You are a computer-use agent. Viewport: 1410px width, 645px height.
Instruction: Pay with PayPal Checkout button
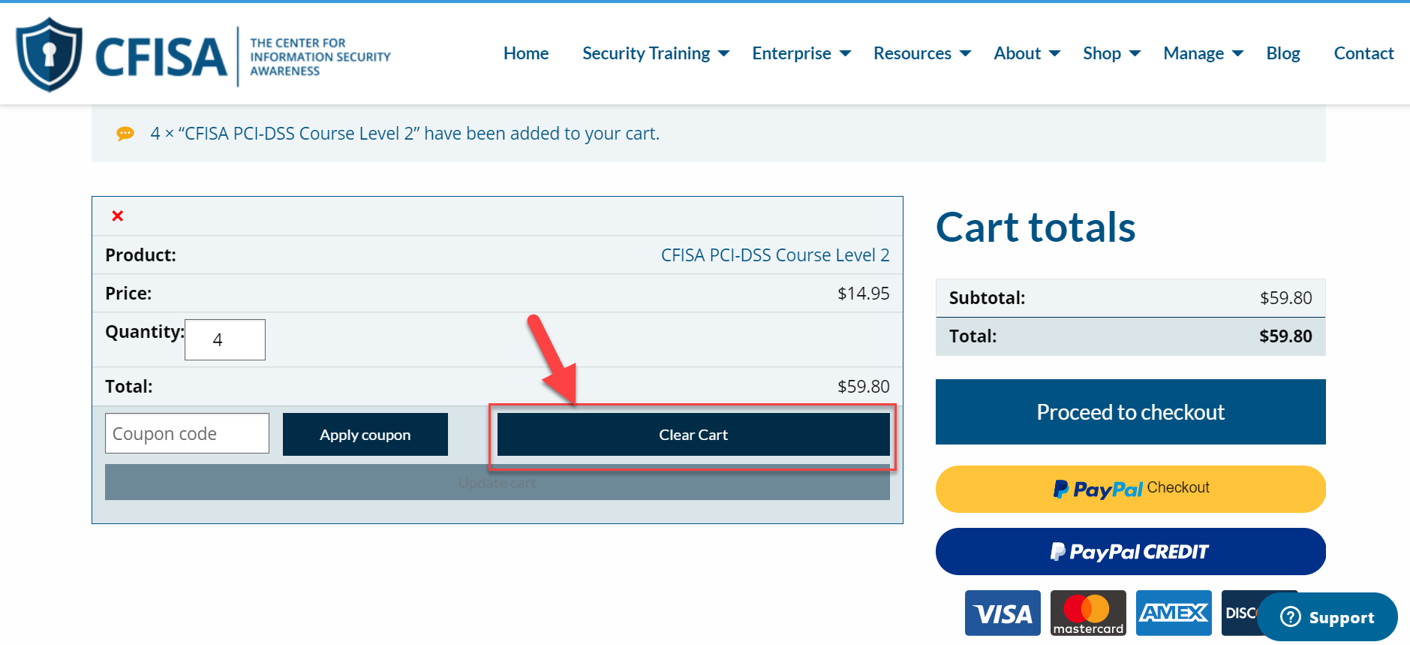click(1130, 489)
